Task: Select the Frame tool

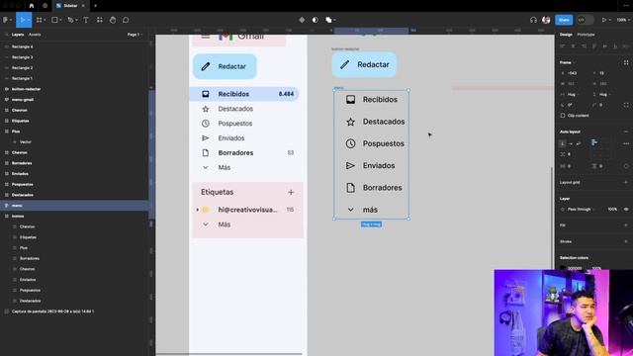Action: [40, 20]
